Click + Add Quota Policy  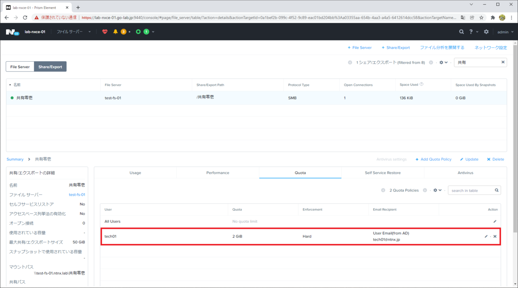433,159
